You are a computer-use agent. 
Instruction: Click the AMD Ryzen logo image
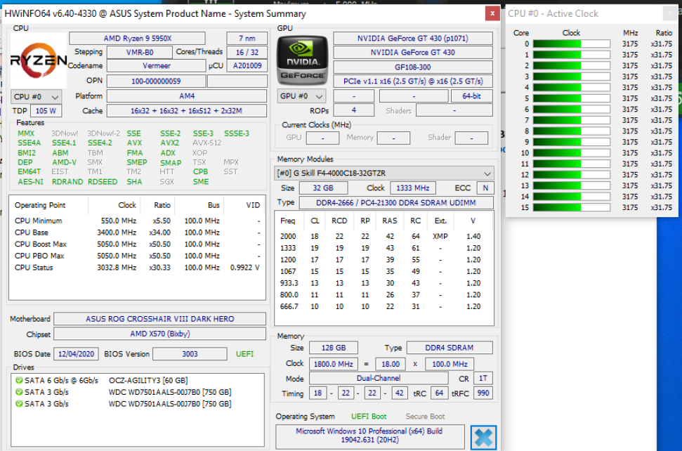[x=39, y=60]
